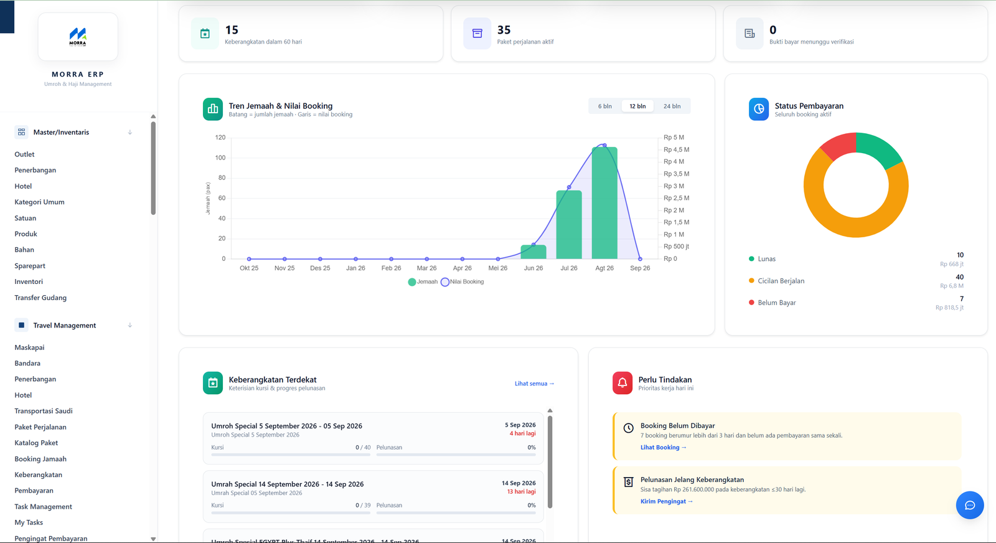The height and width of the screenshot is (543, 996).
Task: Collapse the Travel Management menu section
Action: tap(130, 325)
